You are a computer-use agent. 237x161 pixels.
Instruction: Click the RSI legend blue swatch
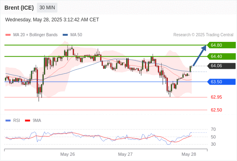point(8,121)
